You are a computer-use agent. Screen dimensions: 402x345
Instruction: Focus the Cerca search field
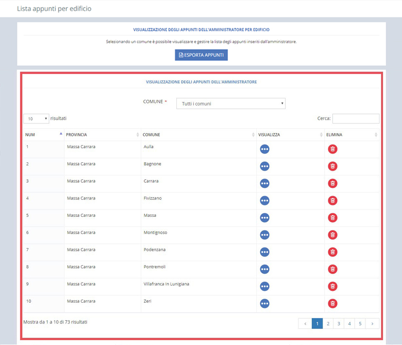[x=356, y=119]
